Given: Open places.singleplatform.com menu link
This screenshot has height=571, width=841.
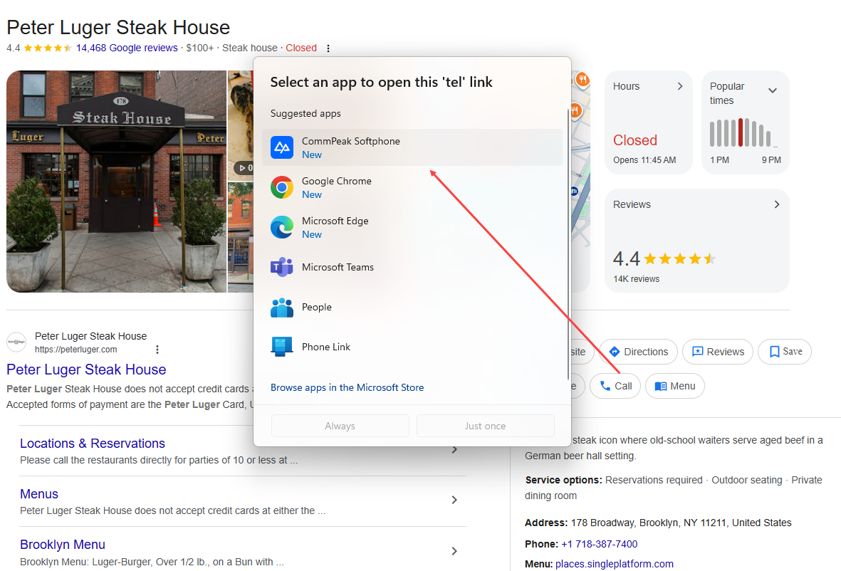Looking at the screenshot, I should click(x=614, y=564).
